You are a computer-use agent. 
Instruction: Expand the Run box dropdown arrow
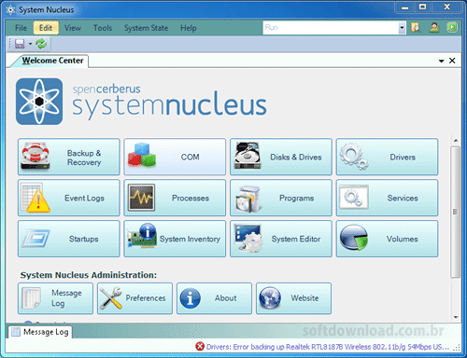(402, 28)
